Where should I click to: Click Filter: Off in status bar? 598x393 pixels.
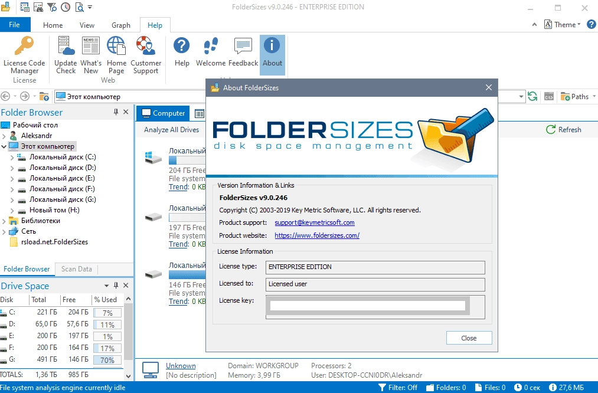(x=398, y=387)
